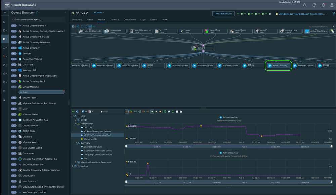Click the Memory chart time range slider right handle
Screen dimensions: 336x195
coord(332,146)
